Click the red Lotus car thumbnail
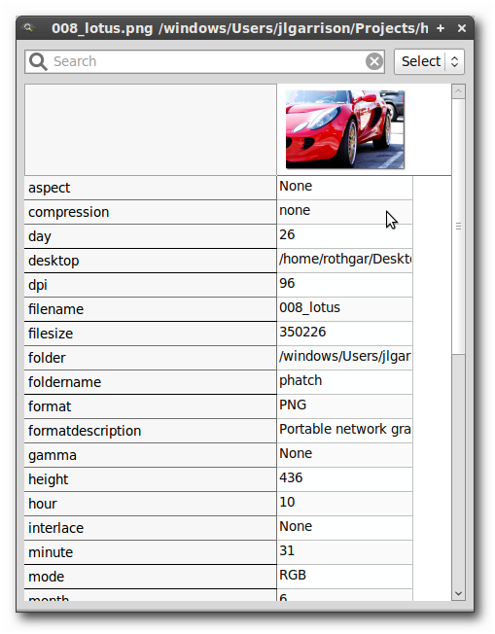 (344, 129)
